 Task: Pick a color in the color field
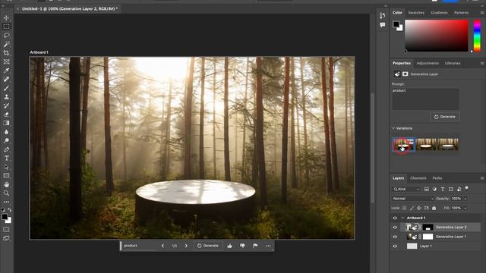pyautogui.click(x=437, y=36)
